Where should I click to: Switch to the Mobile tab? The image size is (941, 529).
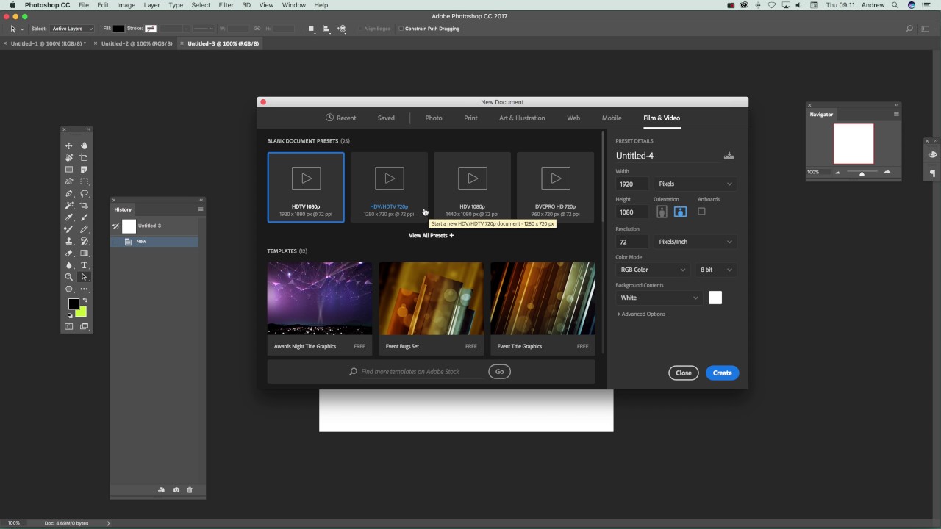[612, 118]
